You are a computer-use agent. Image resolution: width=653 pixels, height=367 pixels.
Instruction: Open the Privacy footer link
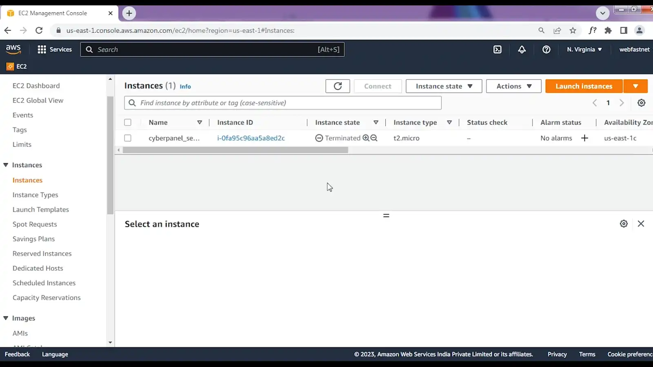(557, 354)
